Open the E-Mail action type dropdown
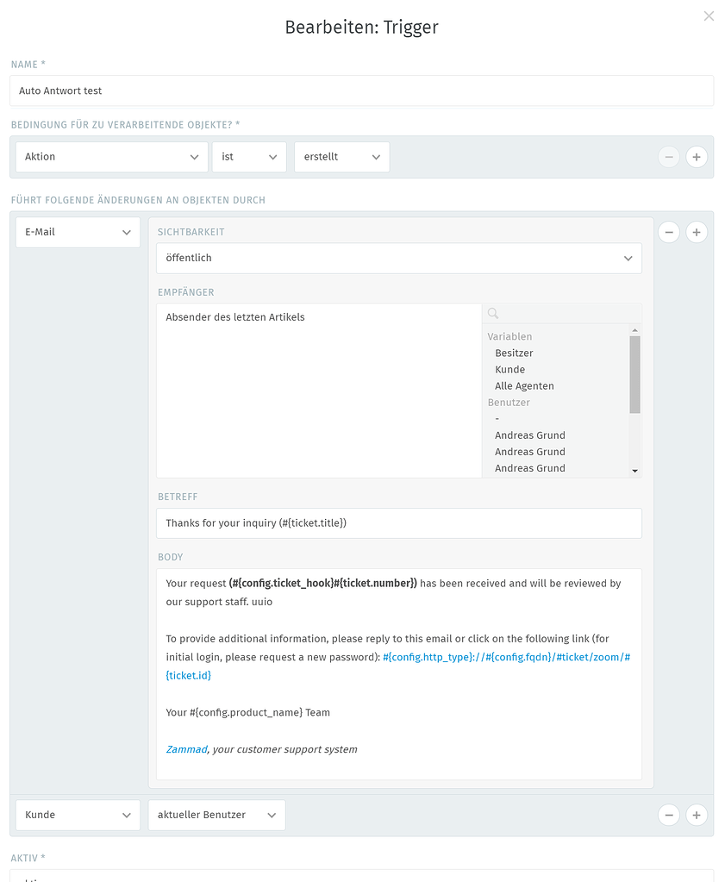This screenshot has height=882, width=725. 78,232
